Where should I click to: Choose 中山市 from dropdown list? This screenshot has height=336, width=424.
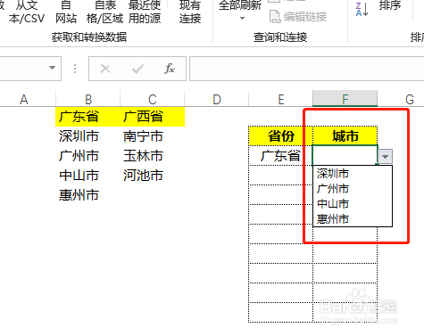click(x=353, y=204)
